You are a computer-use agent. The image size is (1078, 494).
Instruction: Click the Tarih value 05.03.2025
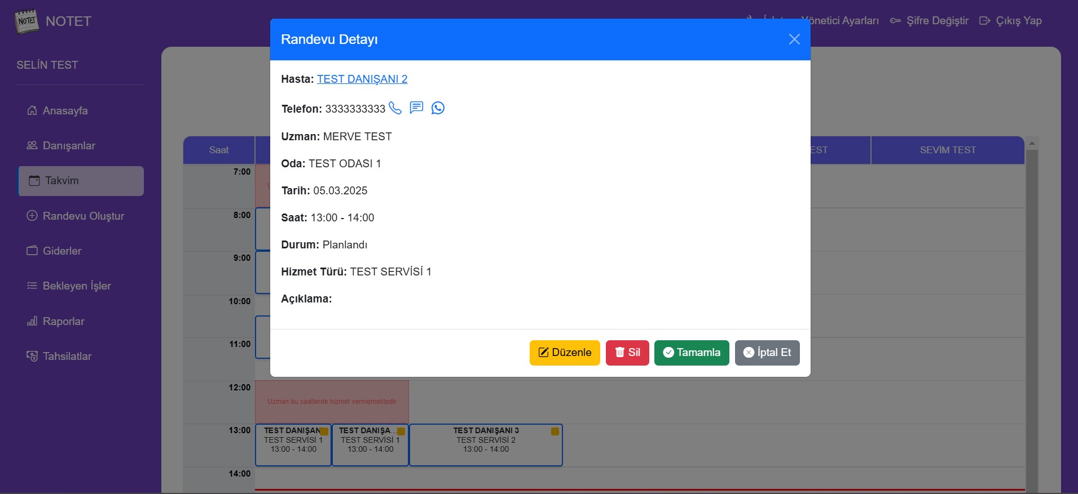click(x=340, y=190)
